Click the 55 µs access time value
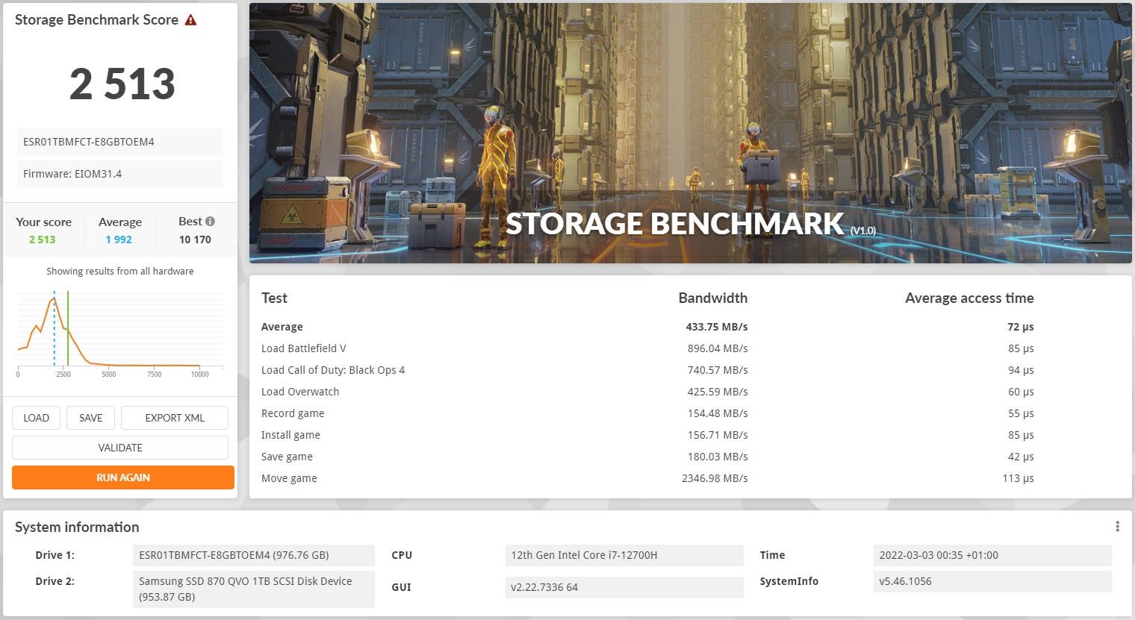Image resolution: width=1135 pixels, height=620 pixels. (1021, 413)
